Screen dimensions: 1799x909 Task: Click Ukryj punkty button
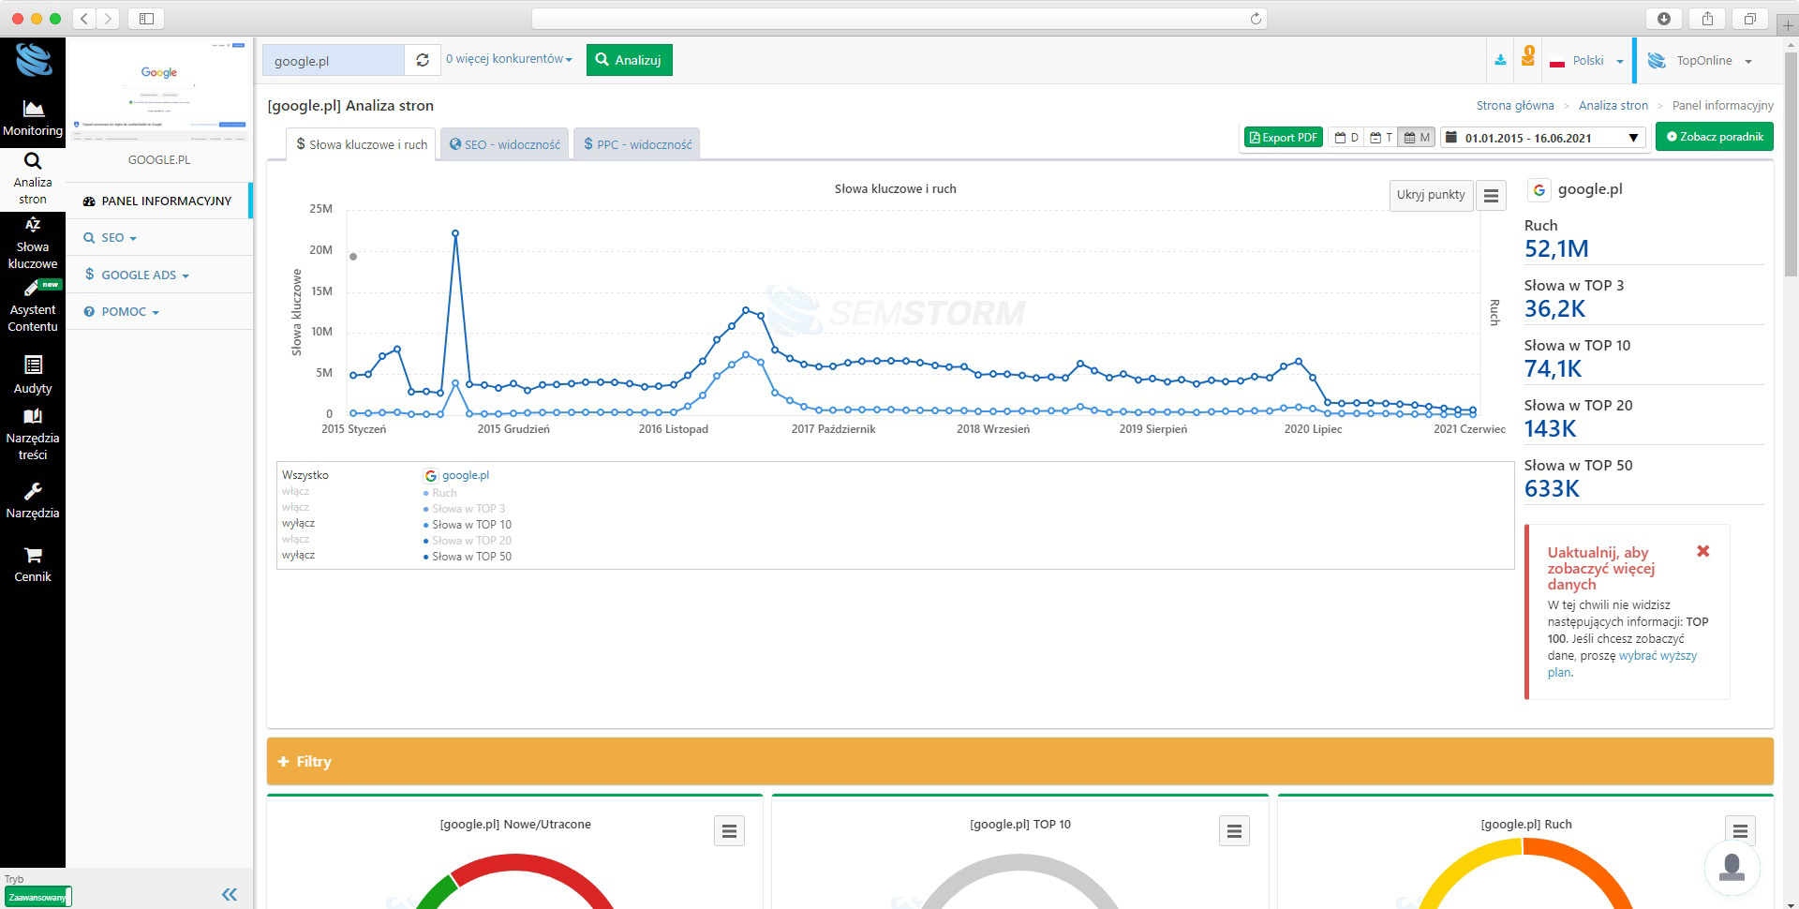pyautogui.click(x=1430, y=195)
